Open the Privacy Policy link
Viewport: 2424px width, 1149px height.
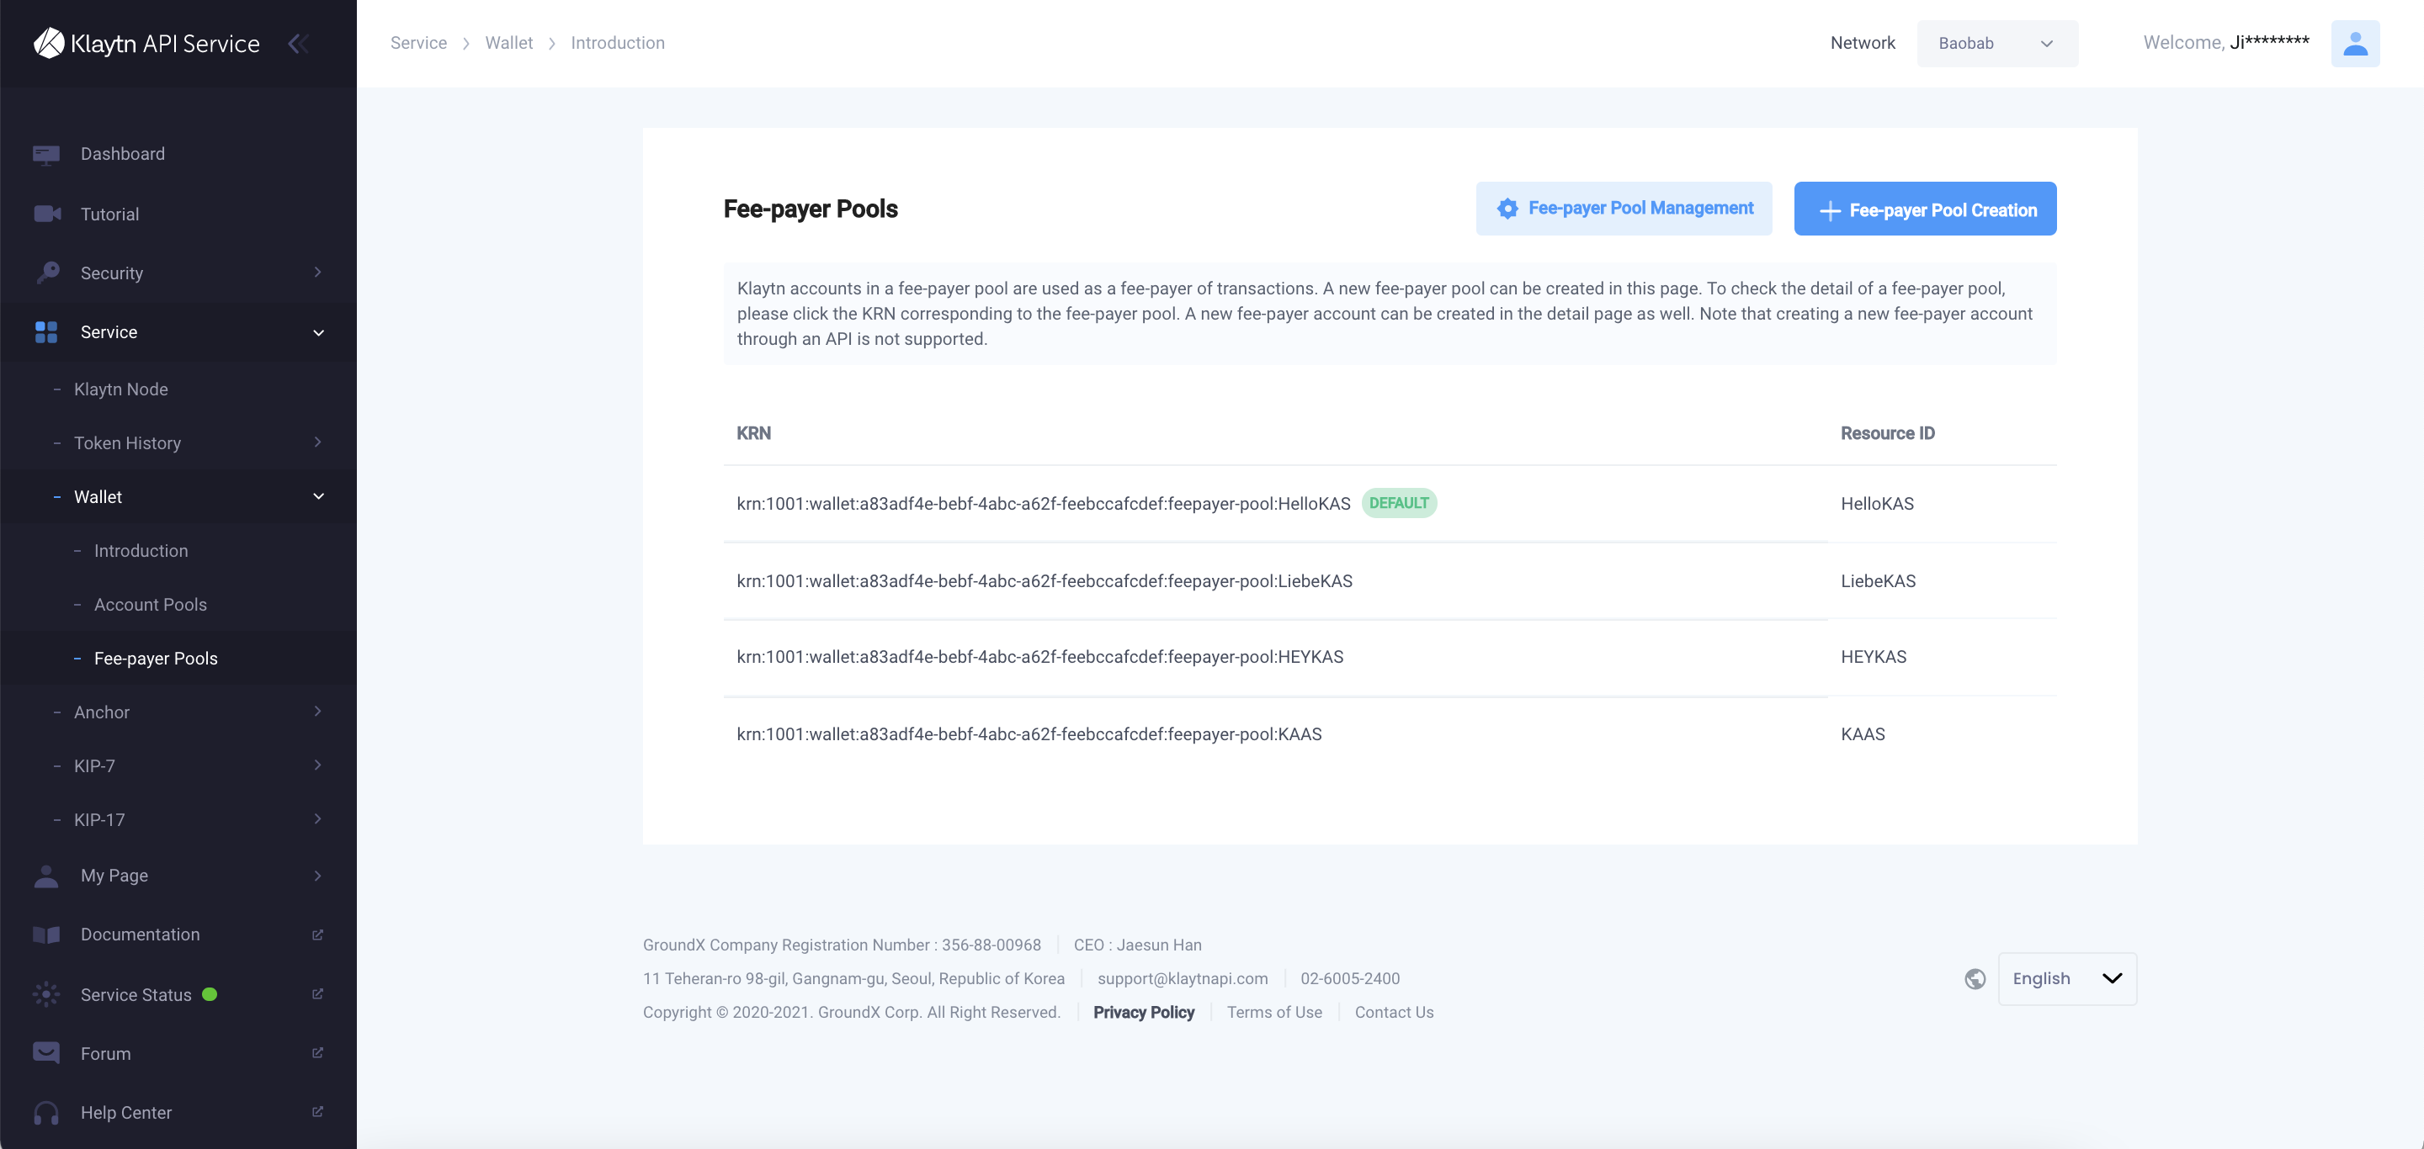(1143, 1013)
